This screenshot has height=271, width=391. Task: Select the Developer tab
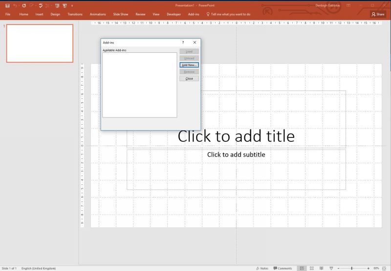click(174, 14)
